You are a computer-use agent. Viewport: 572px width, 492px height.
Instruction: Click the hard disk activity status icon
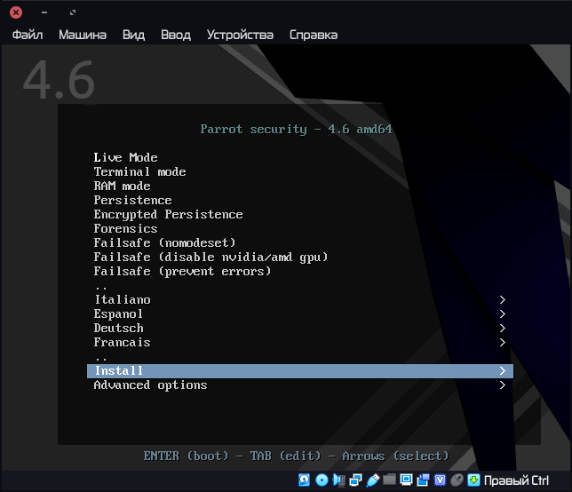tap(305, 480)
